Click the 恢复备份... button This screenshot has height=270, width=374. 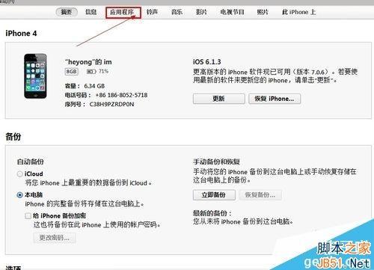pos(260,195)
